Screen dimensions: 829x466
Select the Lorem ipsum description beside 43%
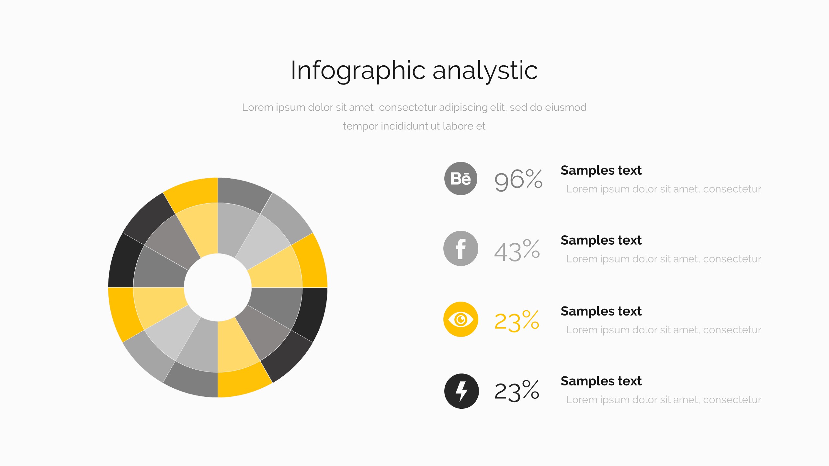pos(664,259)
